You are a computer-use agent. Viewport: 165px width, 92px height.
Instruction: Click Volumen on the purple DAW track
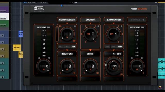coord(3,11)
